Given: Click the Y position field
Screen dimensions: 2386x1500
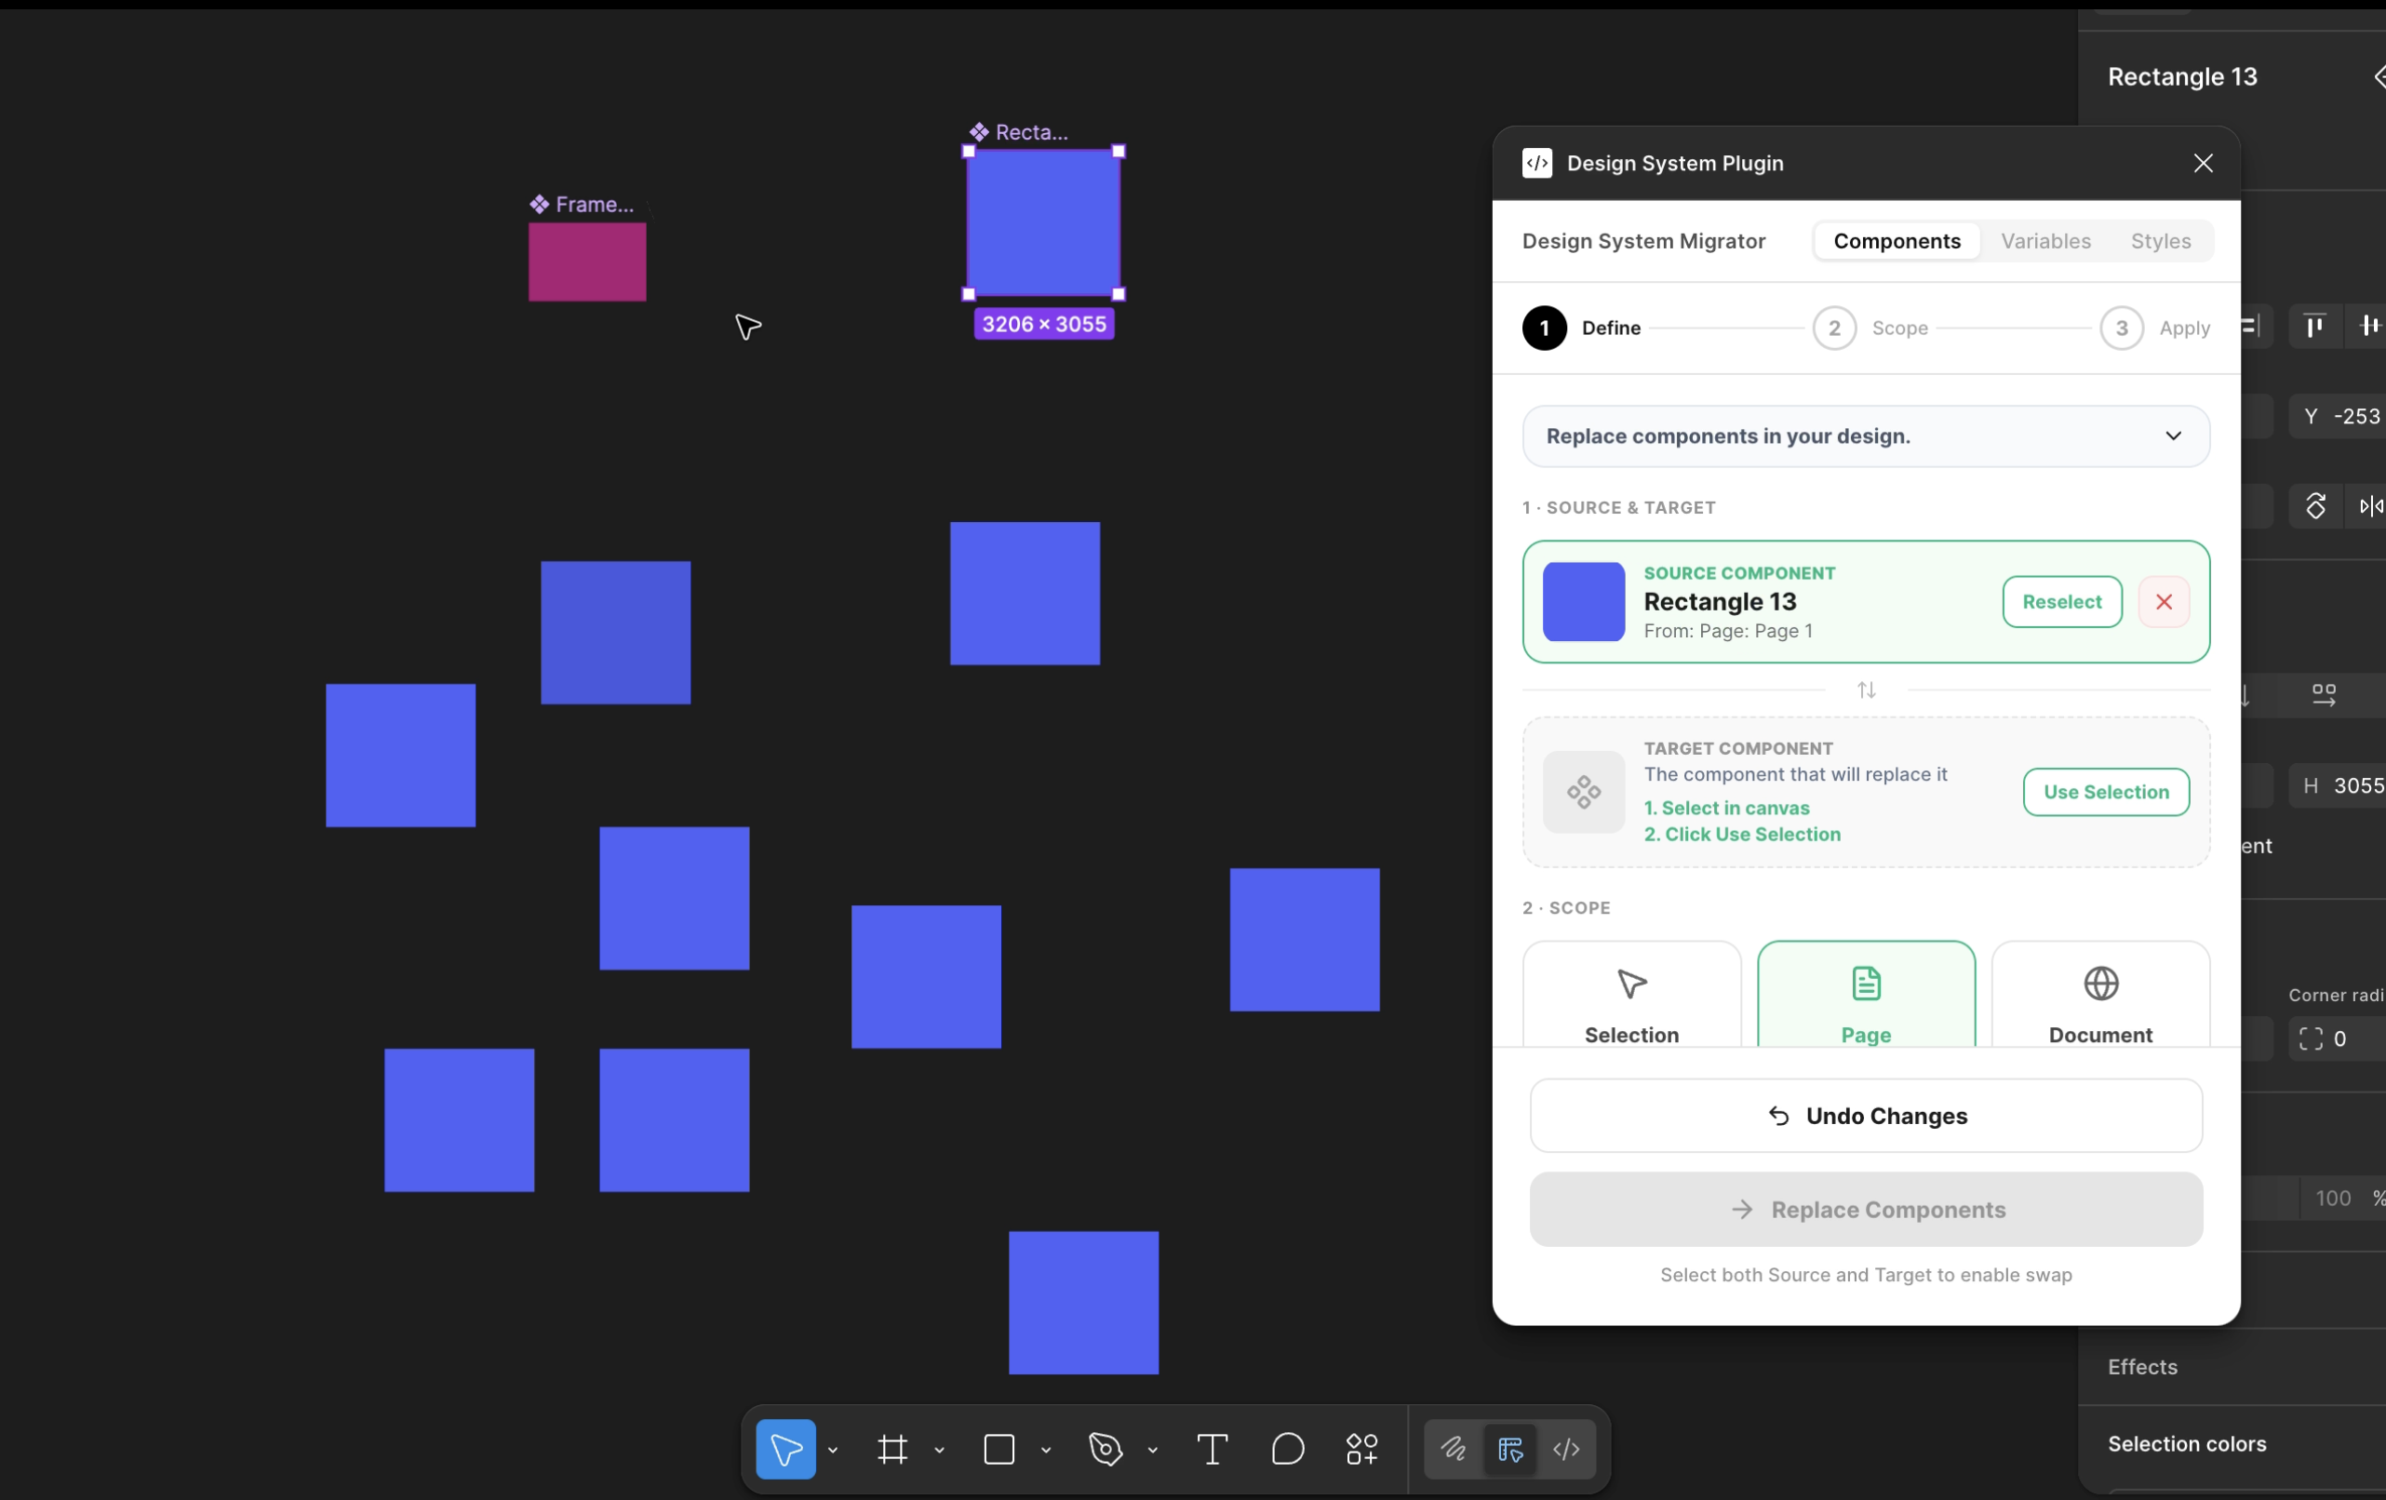Looking at the screenshot, I should [x=2338, y=416].
